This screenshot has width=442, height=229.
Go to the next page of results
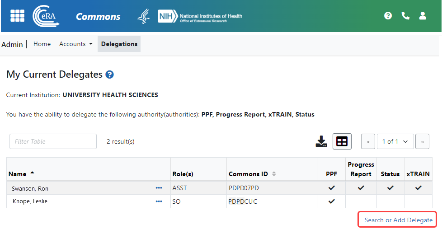tap(422, 141)
